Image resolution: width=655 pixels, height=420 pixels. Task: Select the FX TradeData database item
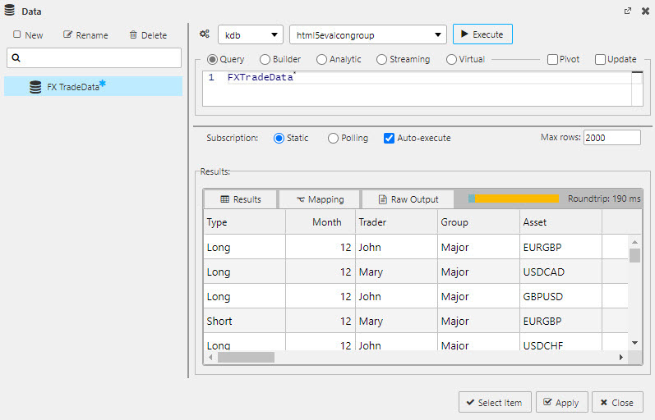[x=72, y=86]
